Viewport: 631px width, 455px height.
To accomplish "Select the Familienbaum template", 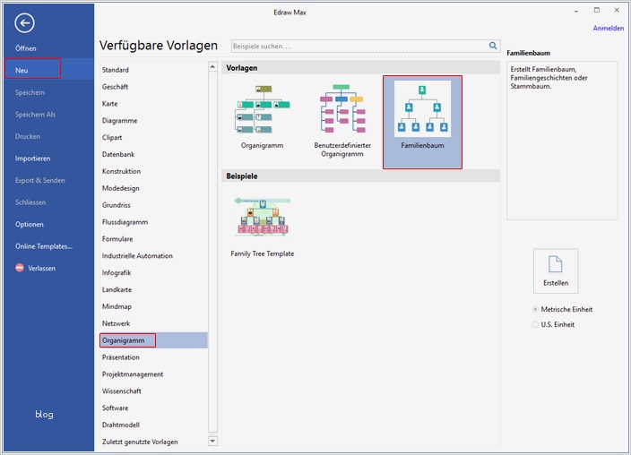I will coord(422,122).
